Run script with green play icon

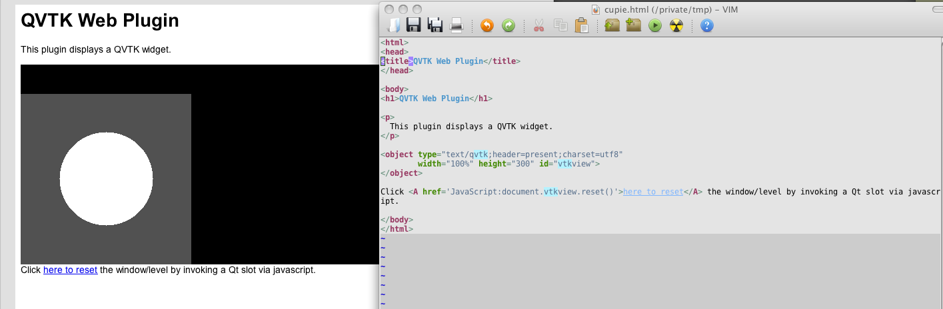(x=655, y=25)
